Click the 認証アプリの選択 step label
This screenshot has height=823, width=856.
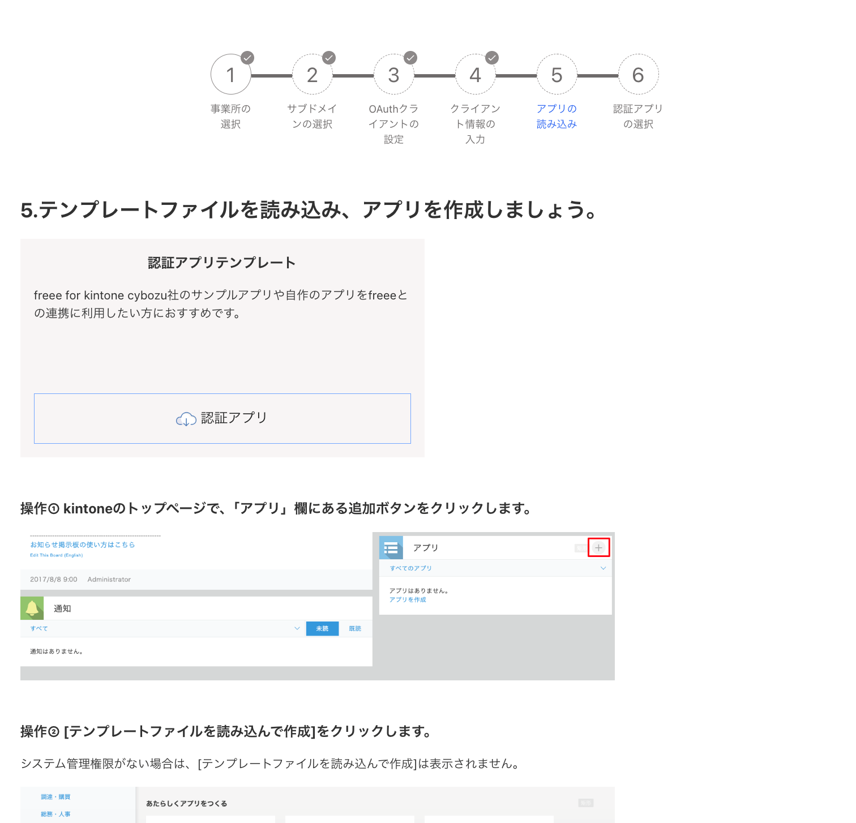(639, 116)
